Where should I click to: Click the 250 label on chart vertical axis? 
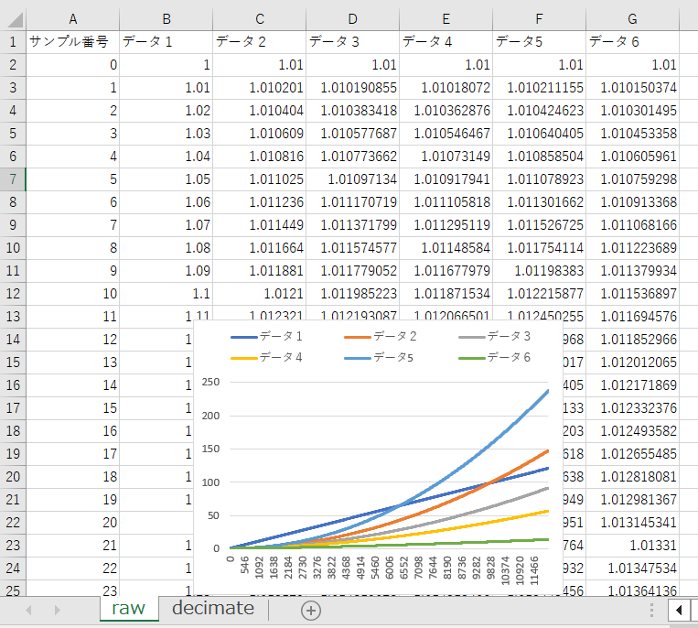(210, 382)
